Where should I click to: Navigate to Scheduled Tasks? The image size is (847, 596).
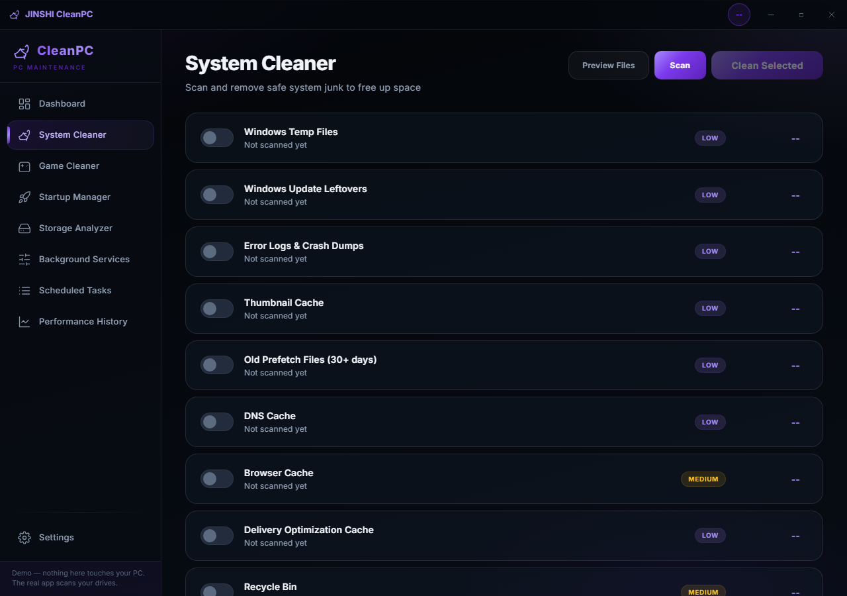point(81,291)
